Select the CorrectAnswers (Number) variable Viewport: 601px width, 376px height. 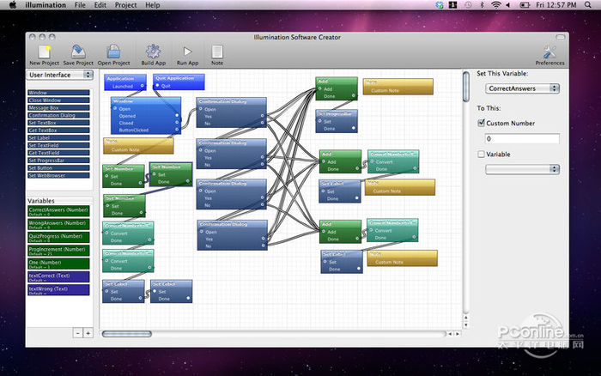pyautogui.click(x=58, y=211)
